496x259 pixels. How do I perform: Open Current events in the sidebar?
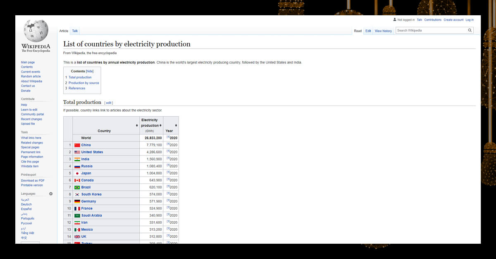[x=31, y=72]
